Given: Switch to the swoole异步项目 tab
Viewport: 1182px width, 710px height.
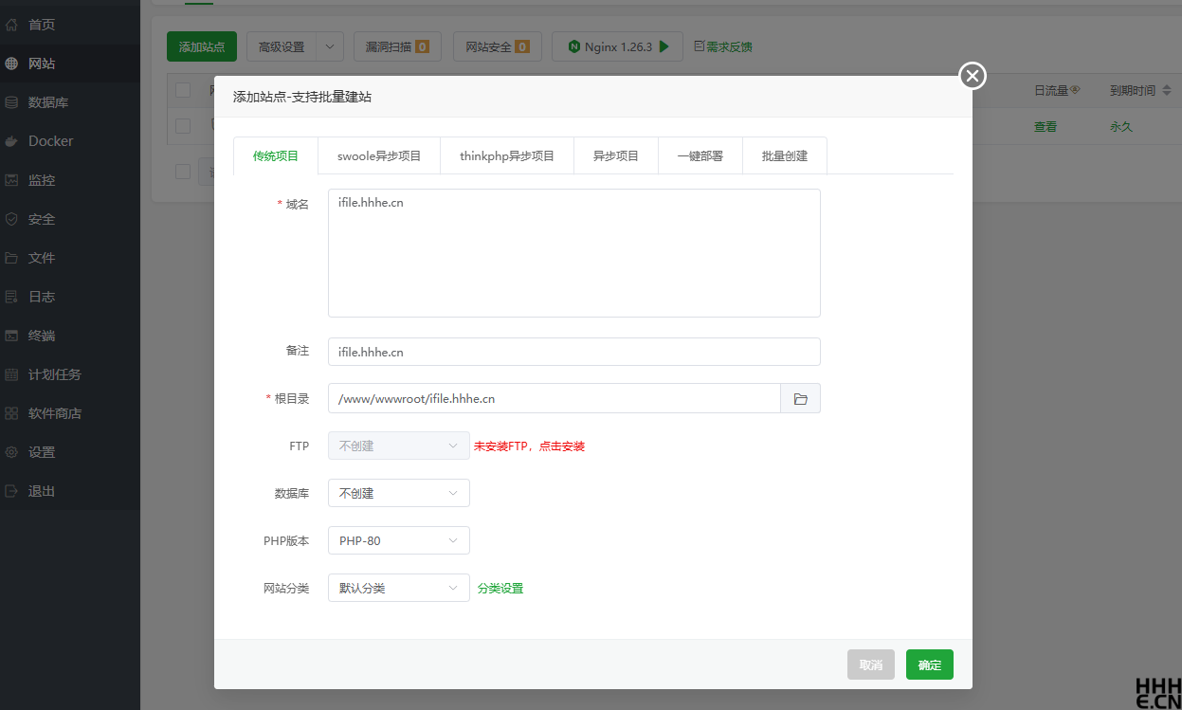Looking at the screenshot, I should click(x=379, y=156).
